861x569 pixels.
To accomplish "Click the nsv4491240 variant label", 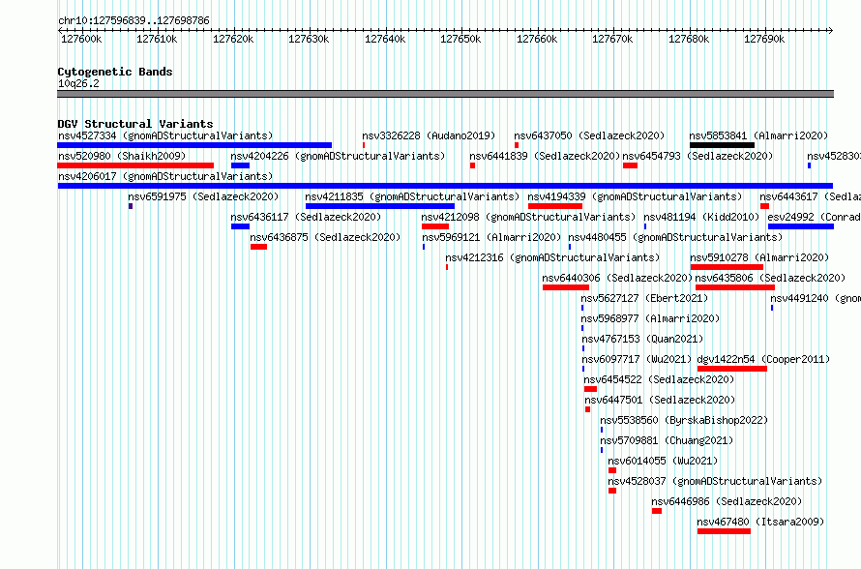I will tap(816, 298).
